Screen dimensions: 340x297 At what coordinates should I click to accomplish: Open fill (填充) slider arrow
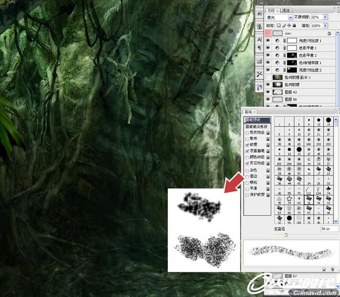(325, 26)
